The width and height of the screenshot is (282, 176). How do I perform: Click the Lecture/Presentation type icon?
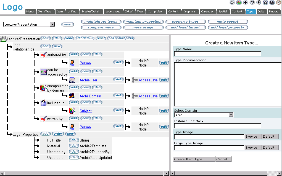(3, 39)
